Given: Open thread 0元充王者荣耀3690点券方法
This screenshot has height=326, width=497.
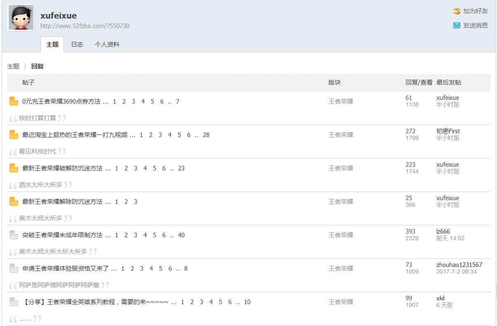Looking at the screenshot, I should pos(61,102).
